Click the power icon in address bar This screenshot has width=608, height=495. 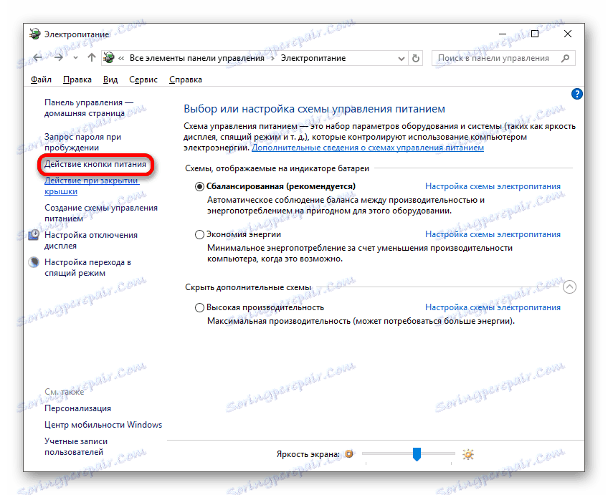[109, 58]
